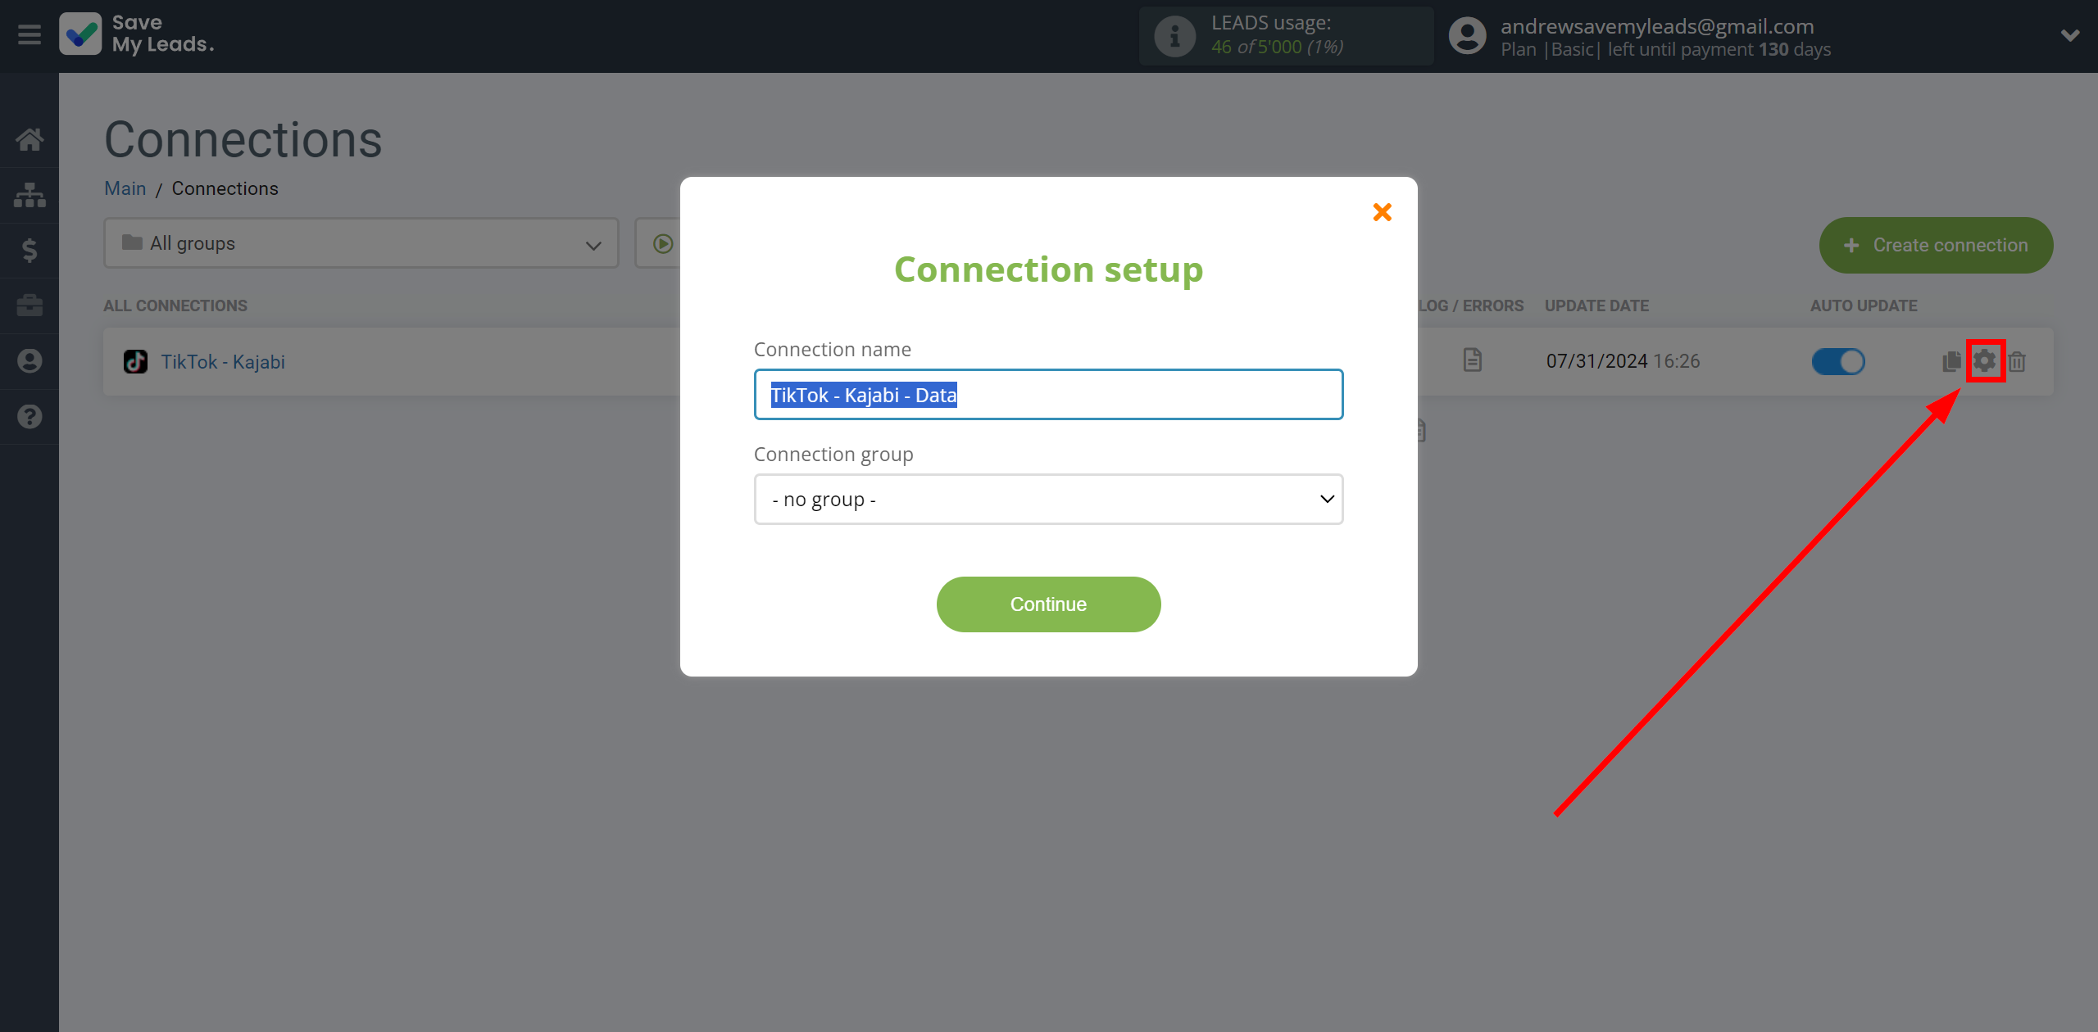Viewport: 2098px width, 1032px height.
Task: Click the document/log icon for TikTok-Kajabi
Action: [x=1472, y=361]
